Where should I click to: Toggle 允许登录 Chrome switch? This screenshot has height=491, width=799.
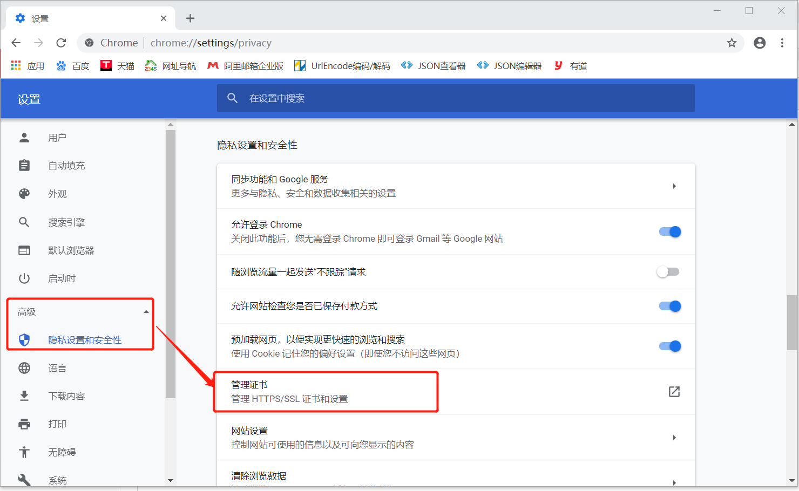click(x=670, y=231)
